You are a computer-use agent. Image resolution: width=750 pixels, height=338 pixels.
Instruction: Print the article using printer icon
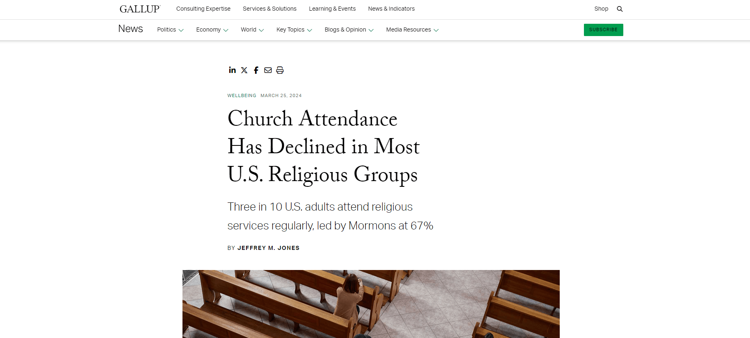(280, 70)
